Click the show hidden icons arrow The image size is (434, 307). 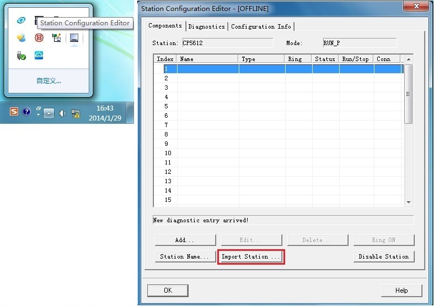pos(49,113)
